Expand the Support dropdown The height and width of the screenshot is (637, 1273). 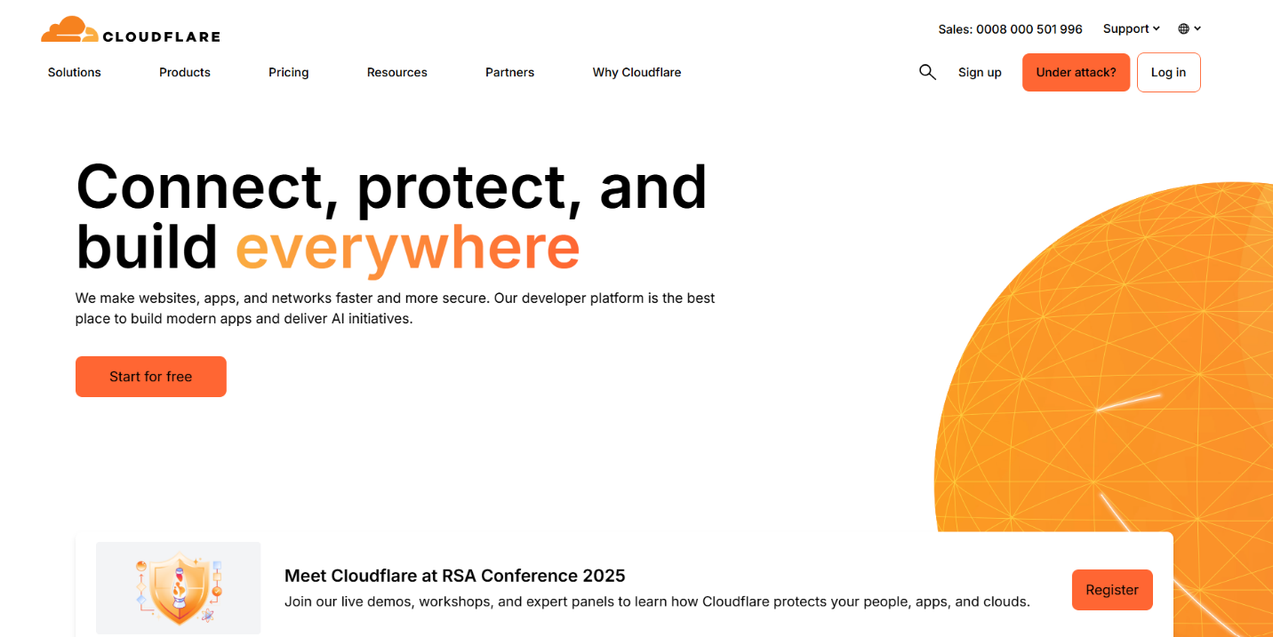point(1131,28)
